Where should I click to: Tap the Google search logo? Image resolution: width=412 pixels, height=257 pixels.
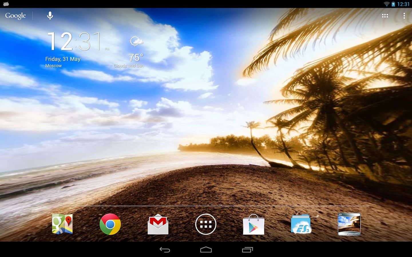pos(15,16)
